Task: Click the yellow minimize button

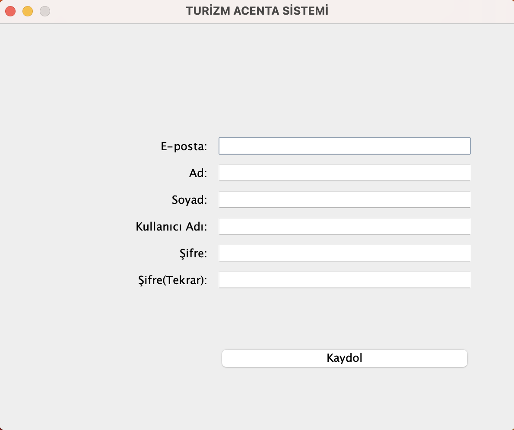Action: 27,11
